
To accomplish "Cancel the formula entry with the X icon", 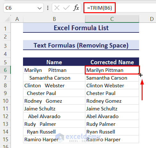I will 57,8.
